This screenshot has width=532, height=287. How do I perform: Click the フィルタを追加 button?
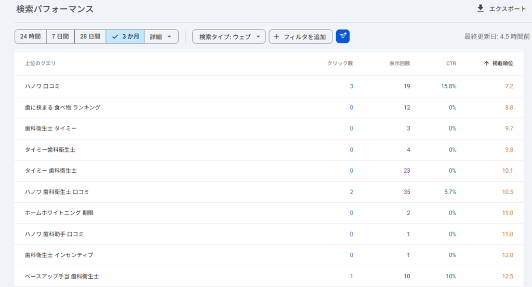point(301,36)
